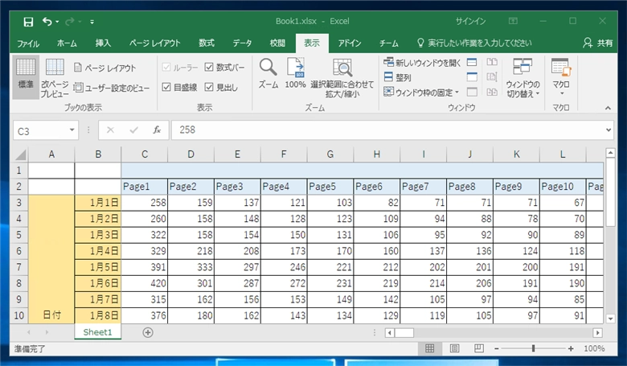
Task: Zoom out with the minus button
Action: [x=496, y=349]
